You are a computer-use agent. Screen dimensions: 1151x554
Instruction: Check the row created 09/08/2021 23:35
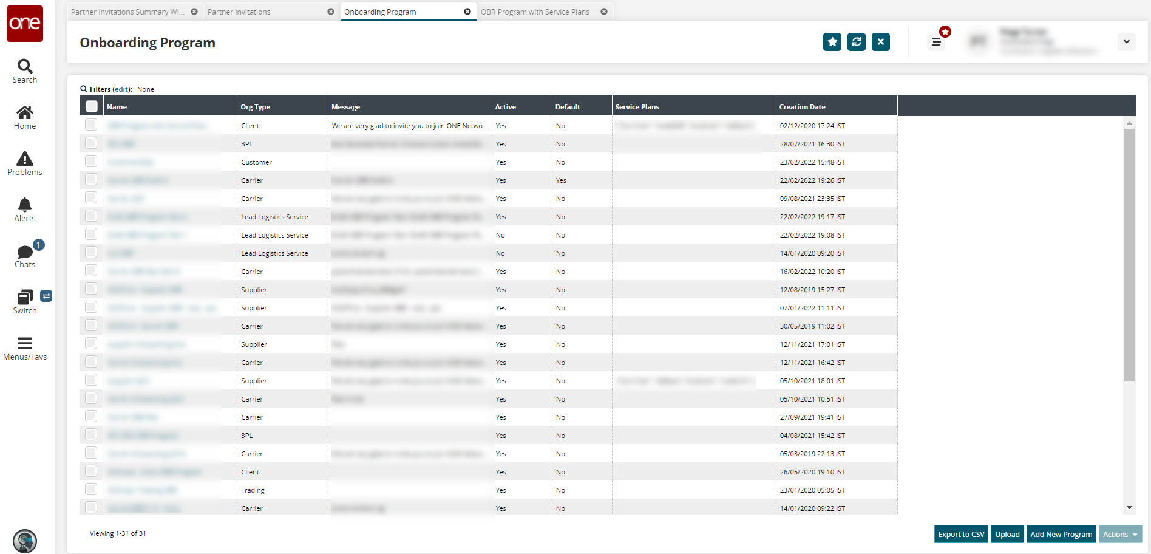click(91, 197)
